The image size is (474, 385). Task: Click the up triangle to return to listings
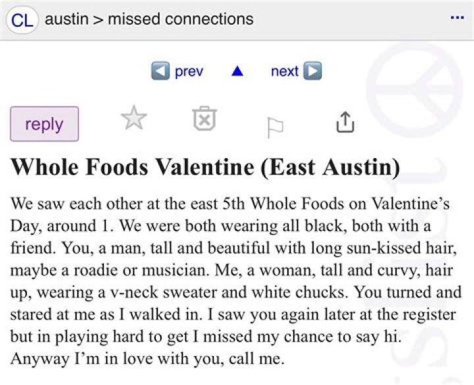point(237,71)
